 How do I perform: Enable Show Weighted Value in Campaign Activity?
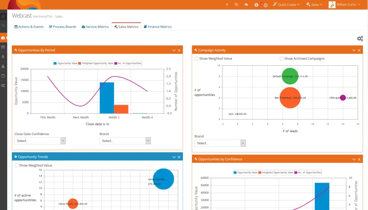click(x=197, y=59)
